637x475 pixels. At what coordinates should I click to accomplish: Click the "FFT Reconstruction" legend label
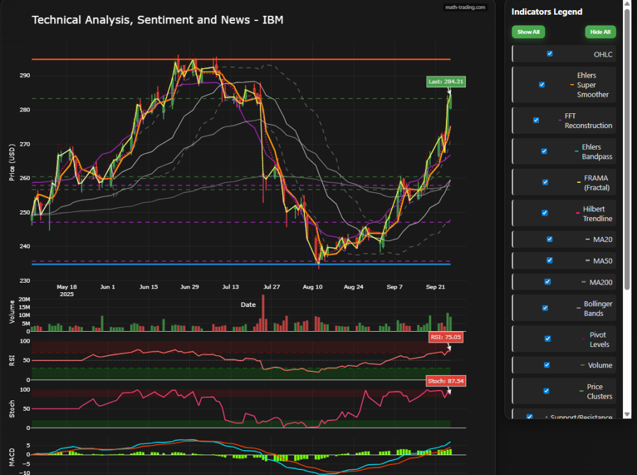(588, 120)
